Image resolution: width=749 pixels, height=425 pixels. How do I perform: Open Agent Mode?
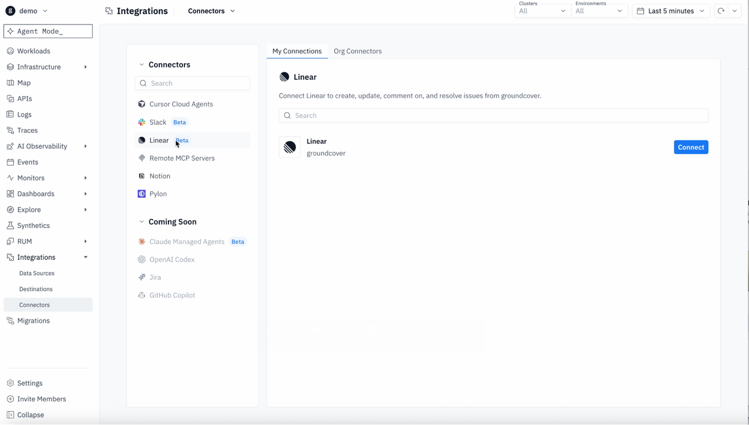[x=48, y=31]
